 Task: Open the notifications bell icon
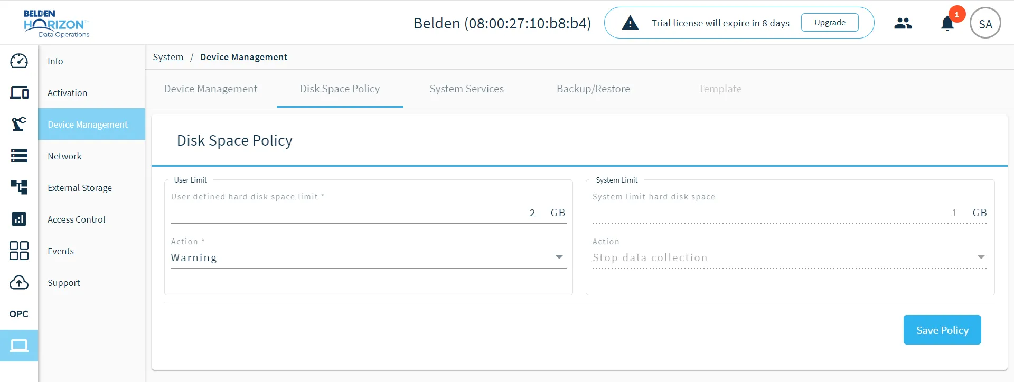[x=947, y=24]
